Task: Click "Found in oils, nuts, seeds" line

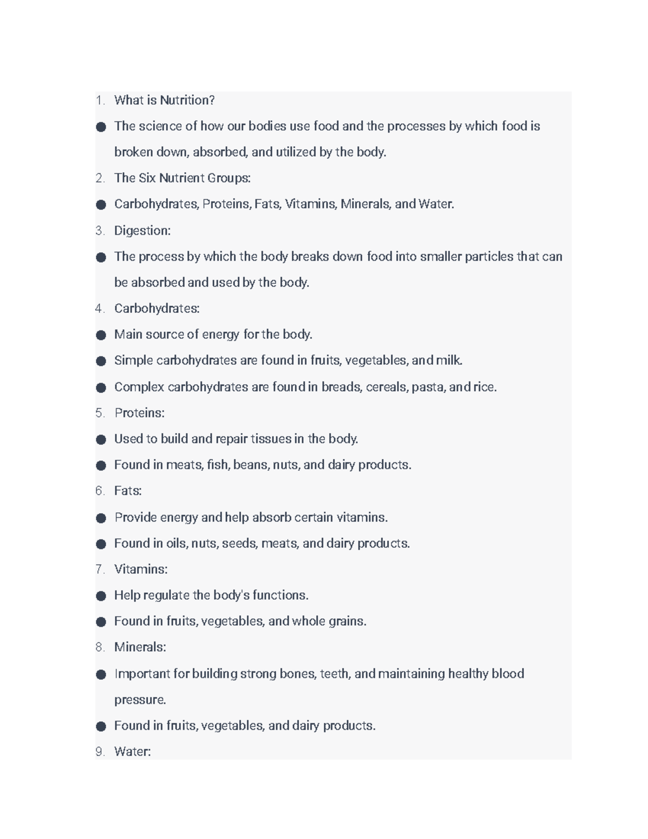Action: point(262,543)
